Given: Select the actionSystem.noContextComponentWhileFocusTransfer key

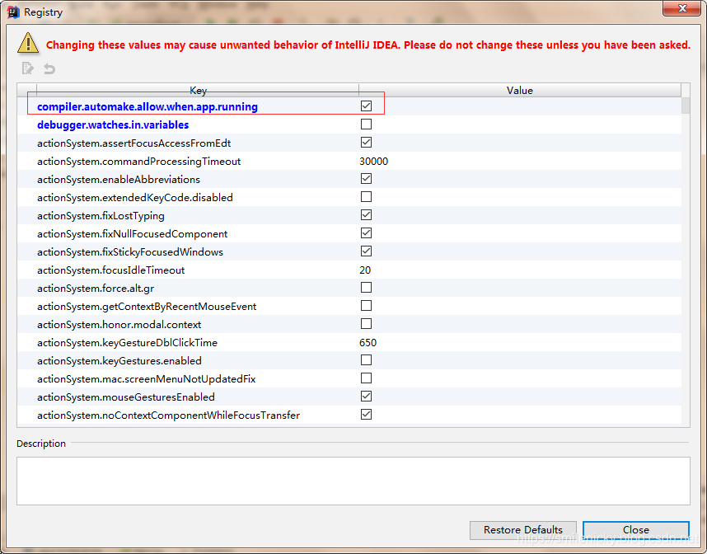Looking at the screenshot, I should click(x=168, y=415).
